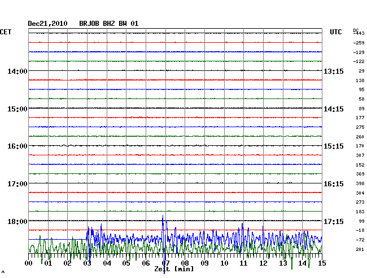Select the "15:00" CET time label
This screenshot has width=367, height=278.
pos(18,109)
